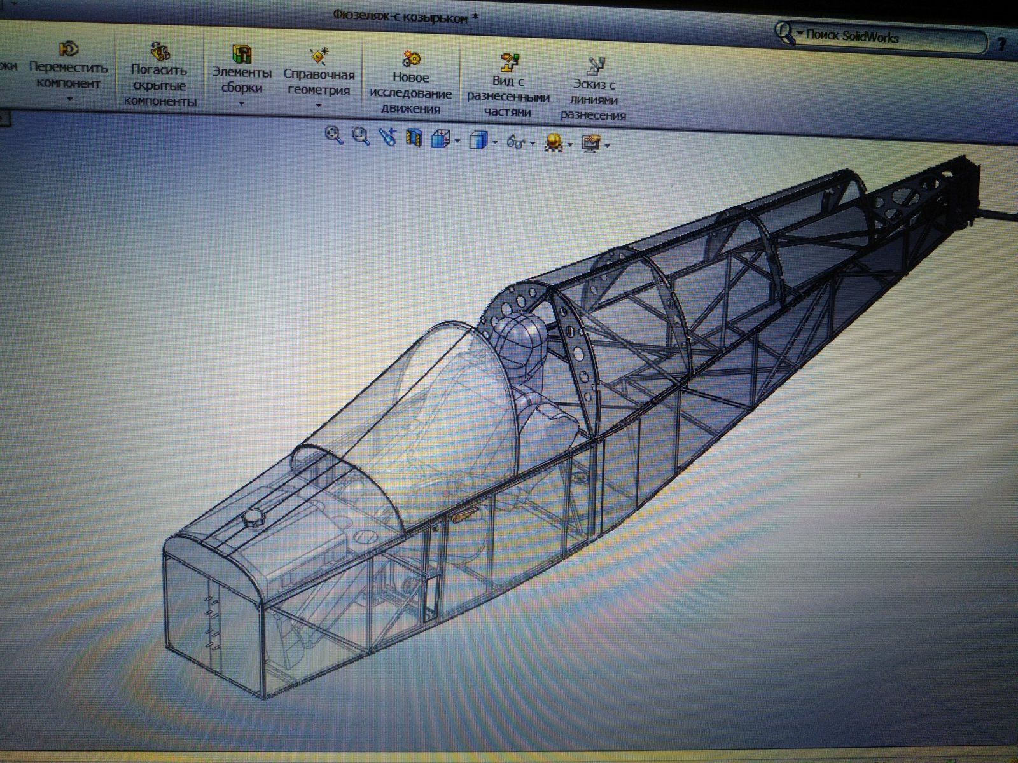Screen dimensions: 1018x763
Task: Toggle the glasses Hide/Show Items icon
Action: click(515, 142)
